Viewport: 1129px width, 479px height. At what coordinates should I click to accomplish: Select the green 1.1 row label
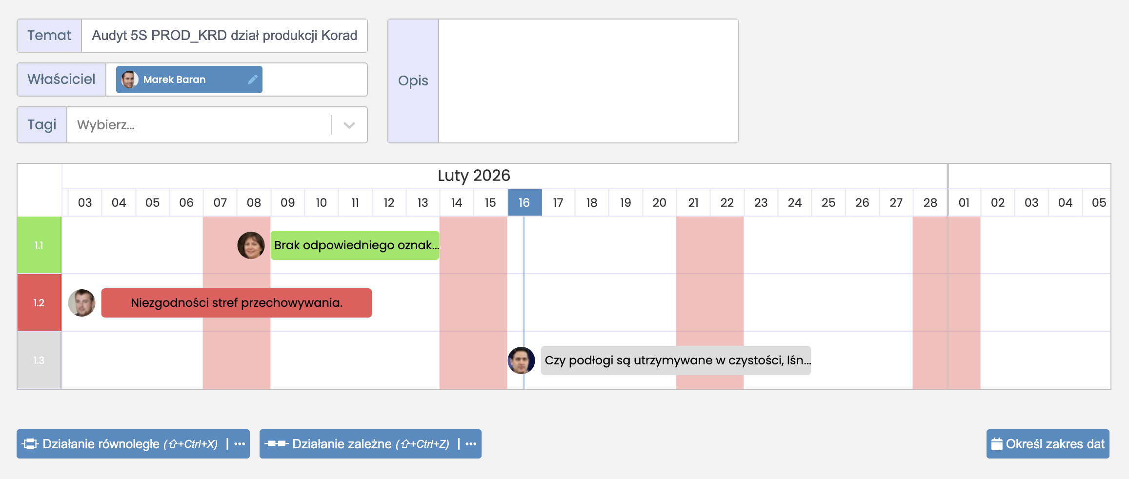[x=39, y=245]
